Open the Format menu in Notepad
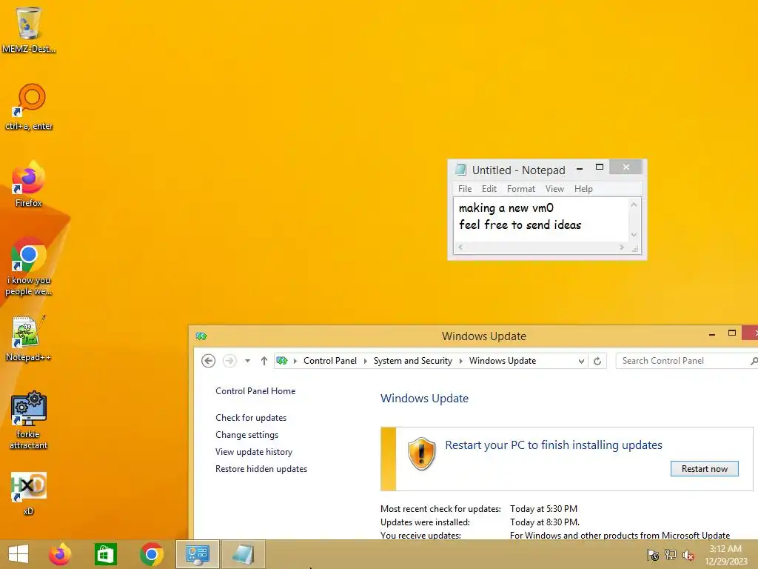758x569 pixels. (520, 189)
